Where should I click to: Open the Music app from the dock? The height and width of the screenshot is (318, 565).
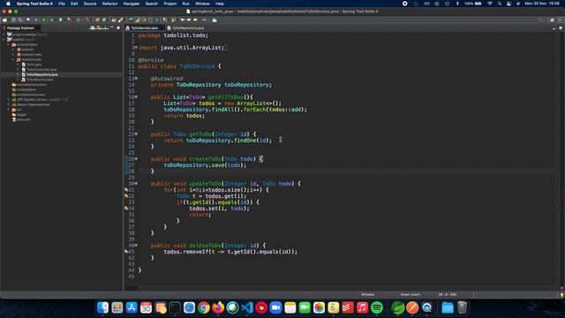coord(362,307)
